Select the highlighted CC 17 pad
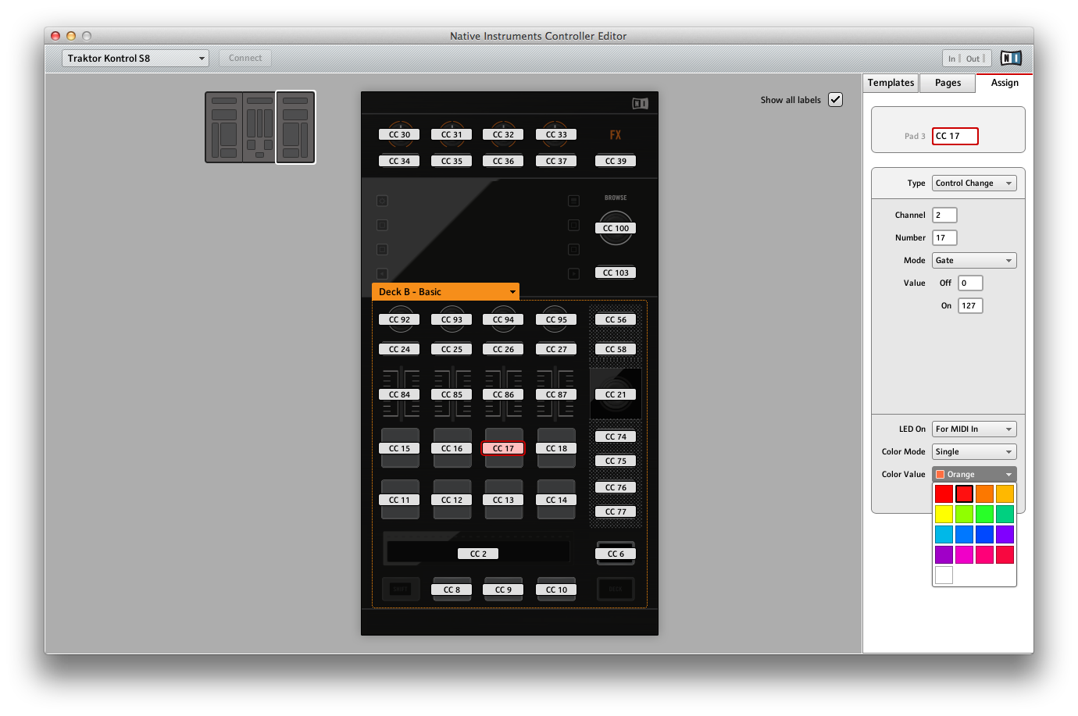The height and width of the screenshot is (716, 1078). (x=503, y=448)
